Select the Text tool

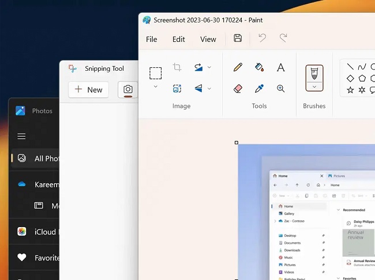[x=281, y=67]
